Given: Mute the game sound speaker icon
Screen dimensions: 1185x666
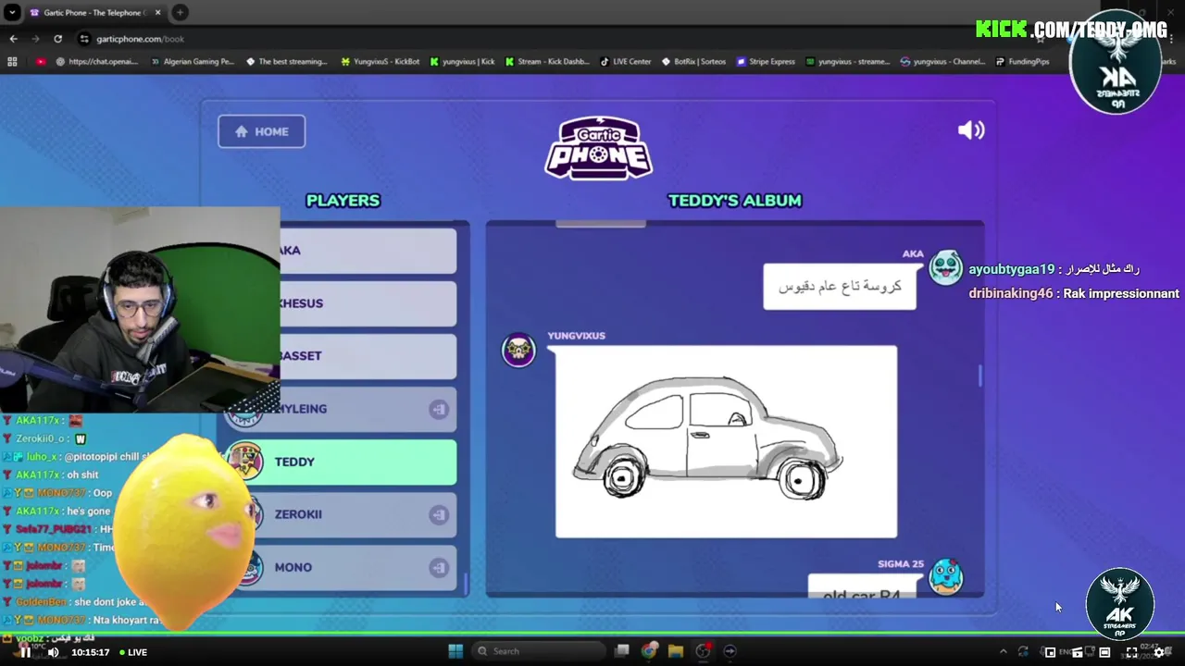Looking at the screenshot, I should [x=970, y=130].
